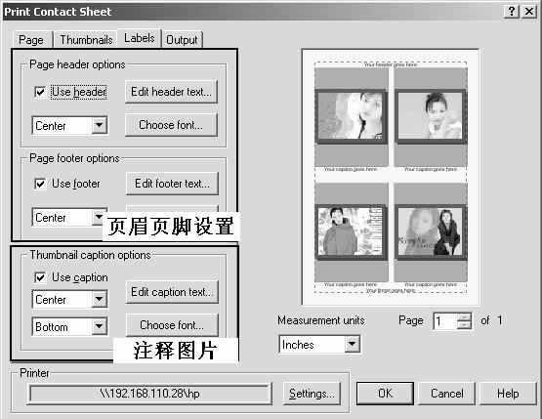
Task: Switch to the Page tab
Action: click(x=32, y=39)
